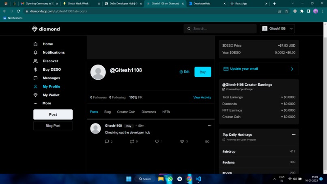
Task: Open Windows Start menu
Action: tap(129, 179)
